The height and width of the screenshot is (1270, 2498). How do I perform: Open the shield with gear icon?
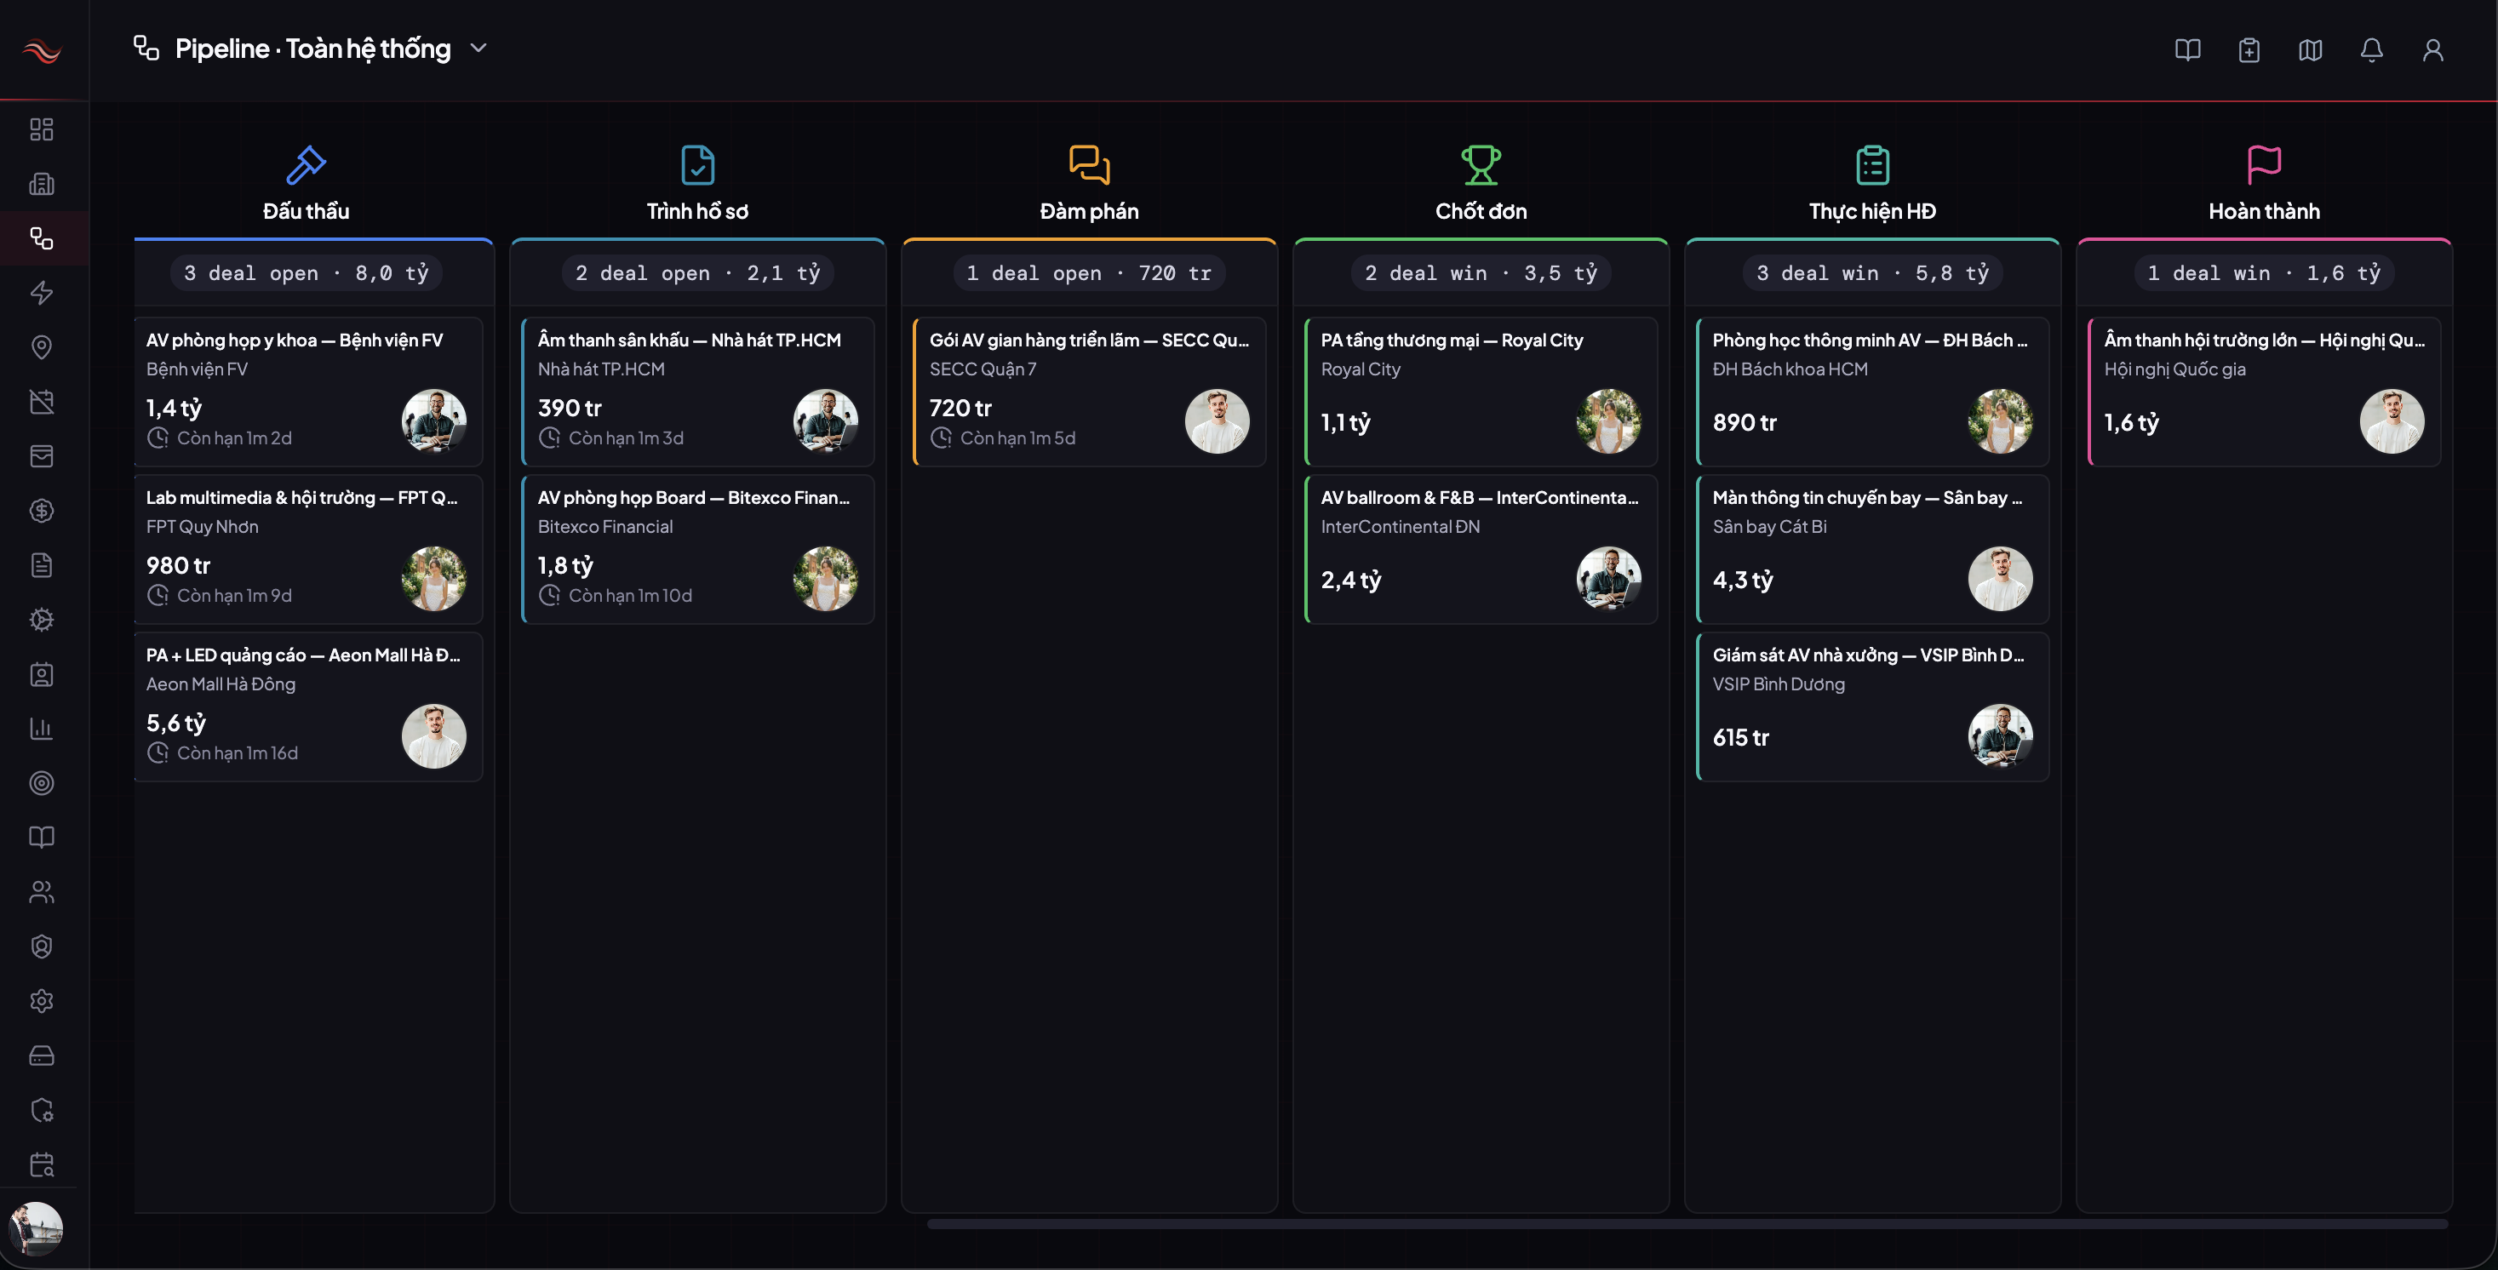click(x=42, y=1110)
